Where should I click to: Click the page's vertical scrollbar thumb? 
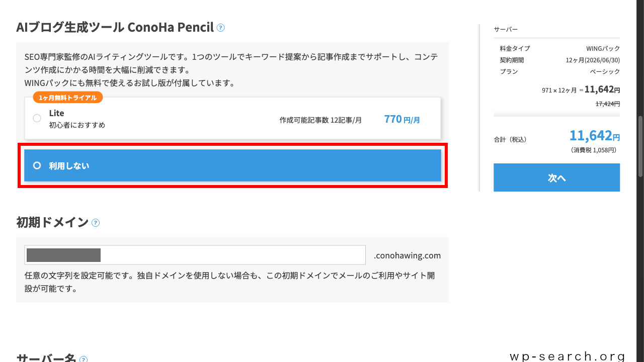tap(640, 146)
